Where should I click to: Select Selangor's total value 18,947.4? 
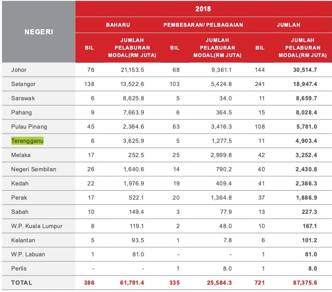coord(305,84)
